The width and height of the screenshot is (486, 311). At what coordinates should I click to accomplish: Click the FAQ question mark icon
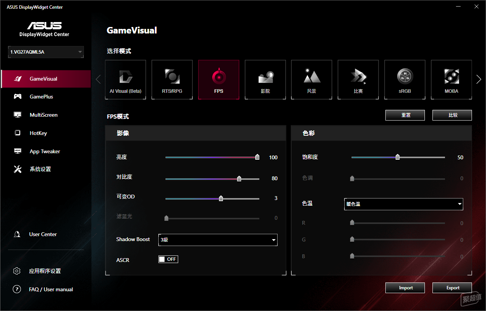pos(17,289)
